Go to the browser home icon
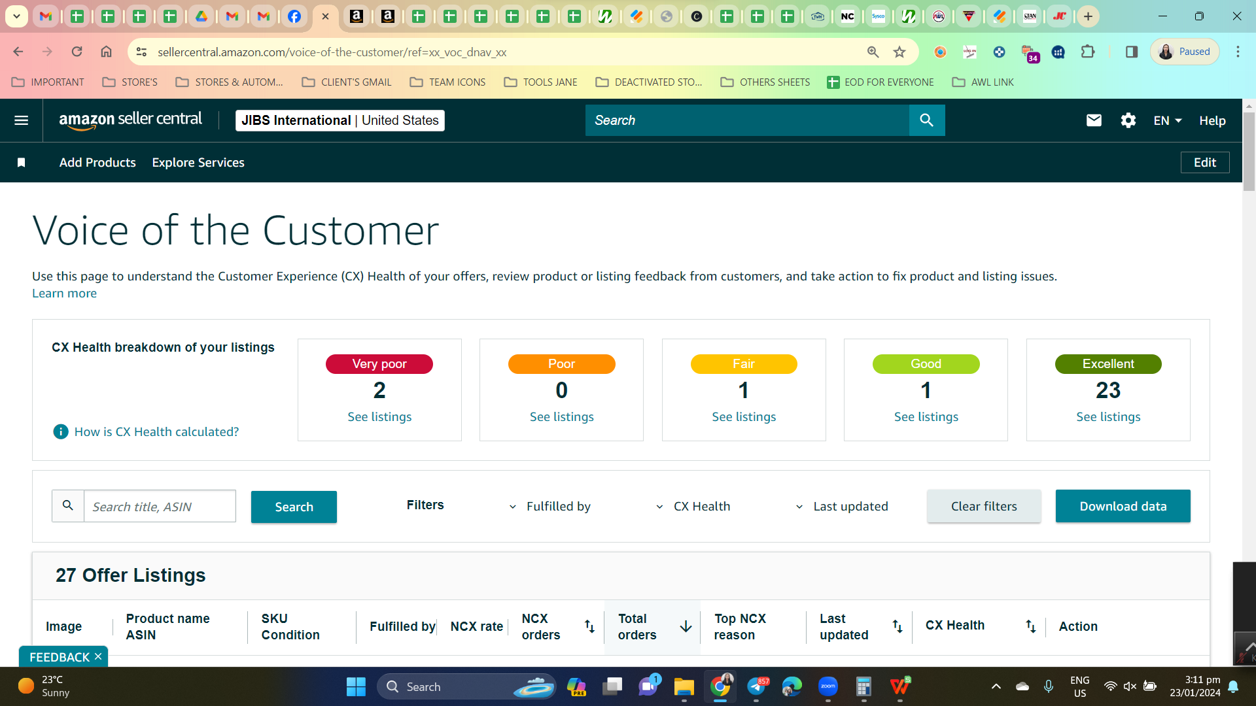The image size is (1256, 706). [106, 52]
